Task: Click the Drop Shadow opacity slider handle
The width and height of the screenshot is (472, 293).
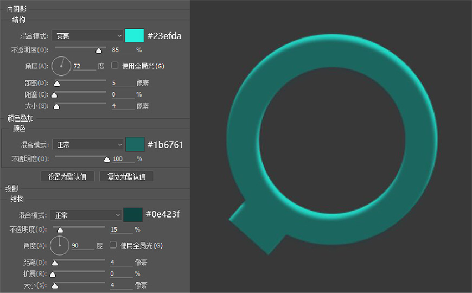Action: coord(60,230)
